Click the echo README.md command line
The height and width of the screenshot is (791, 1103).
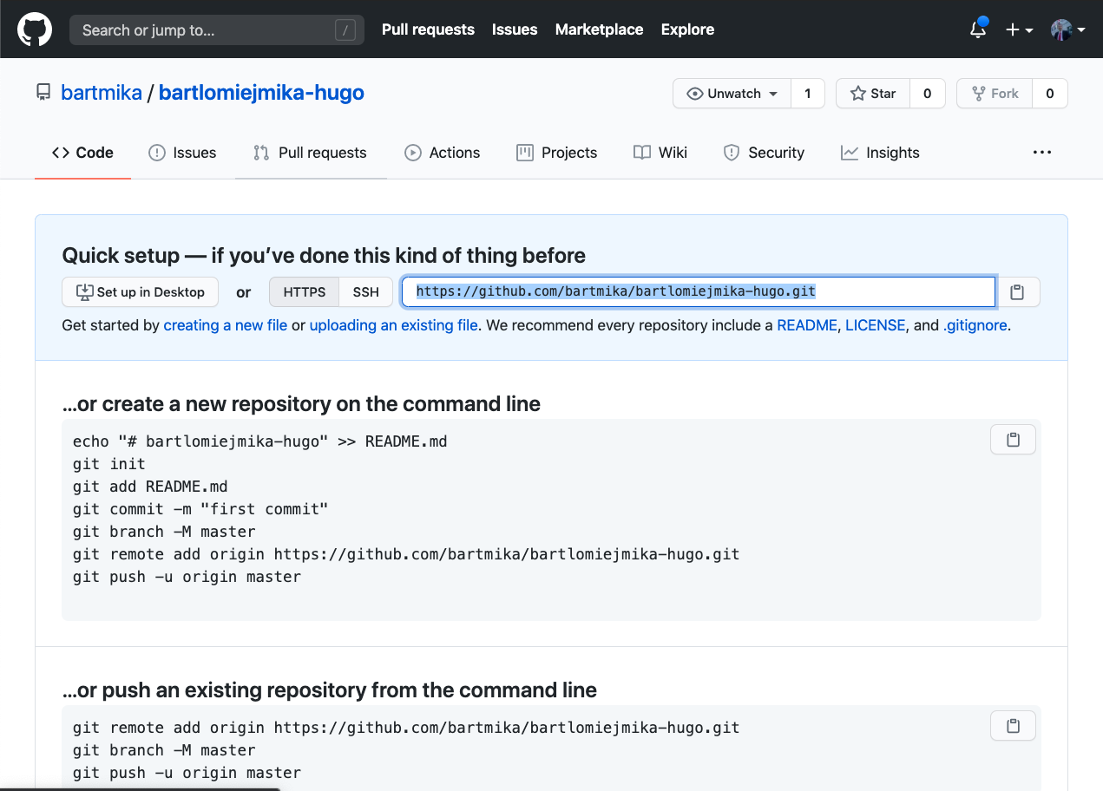click(x=260, y=441)
